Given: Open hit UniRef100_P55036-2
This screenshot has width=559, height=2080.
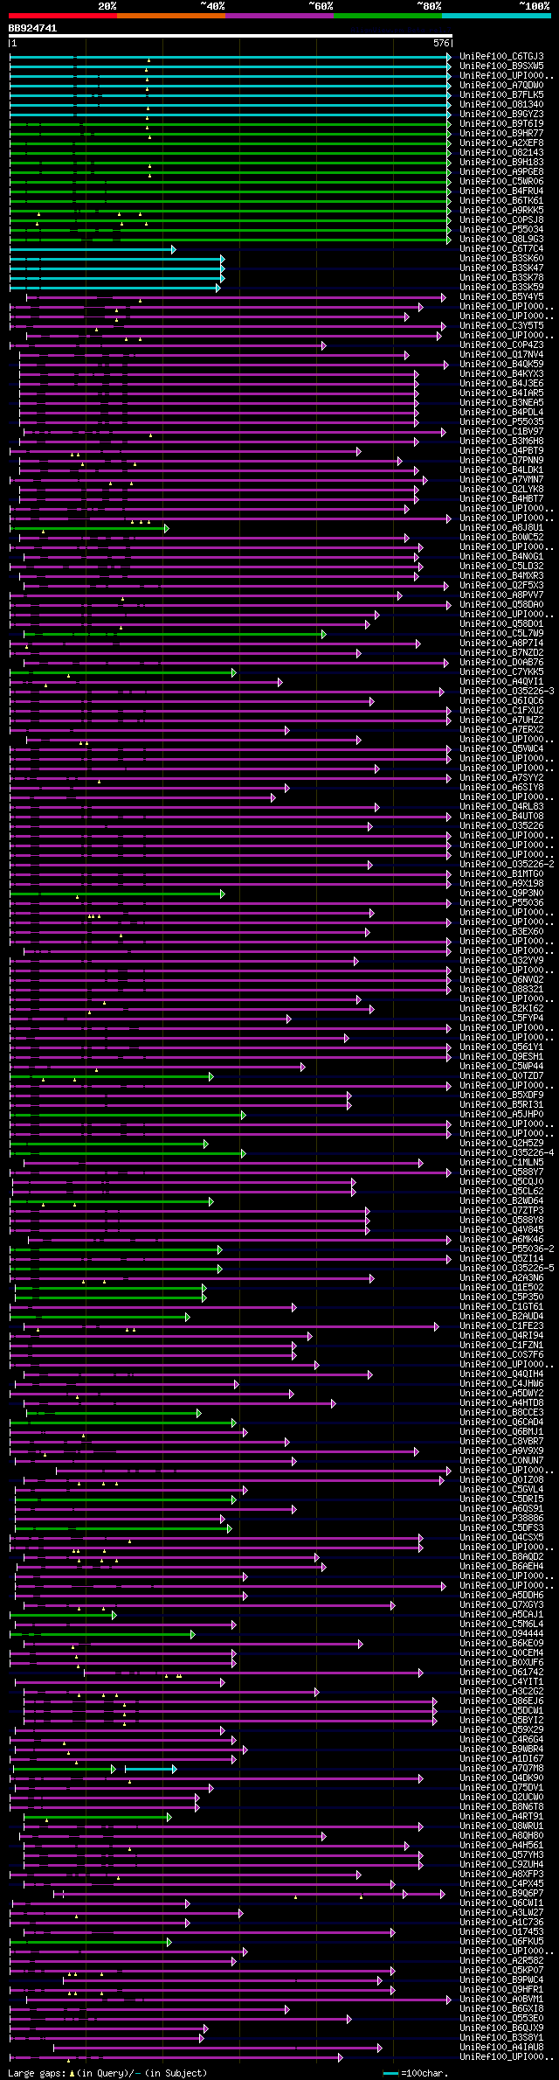Looking at the screenshot, I should pyautogui.click(x=507, y=1249).
